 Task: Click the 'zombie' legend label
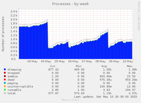click(12, 76)
